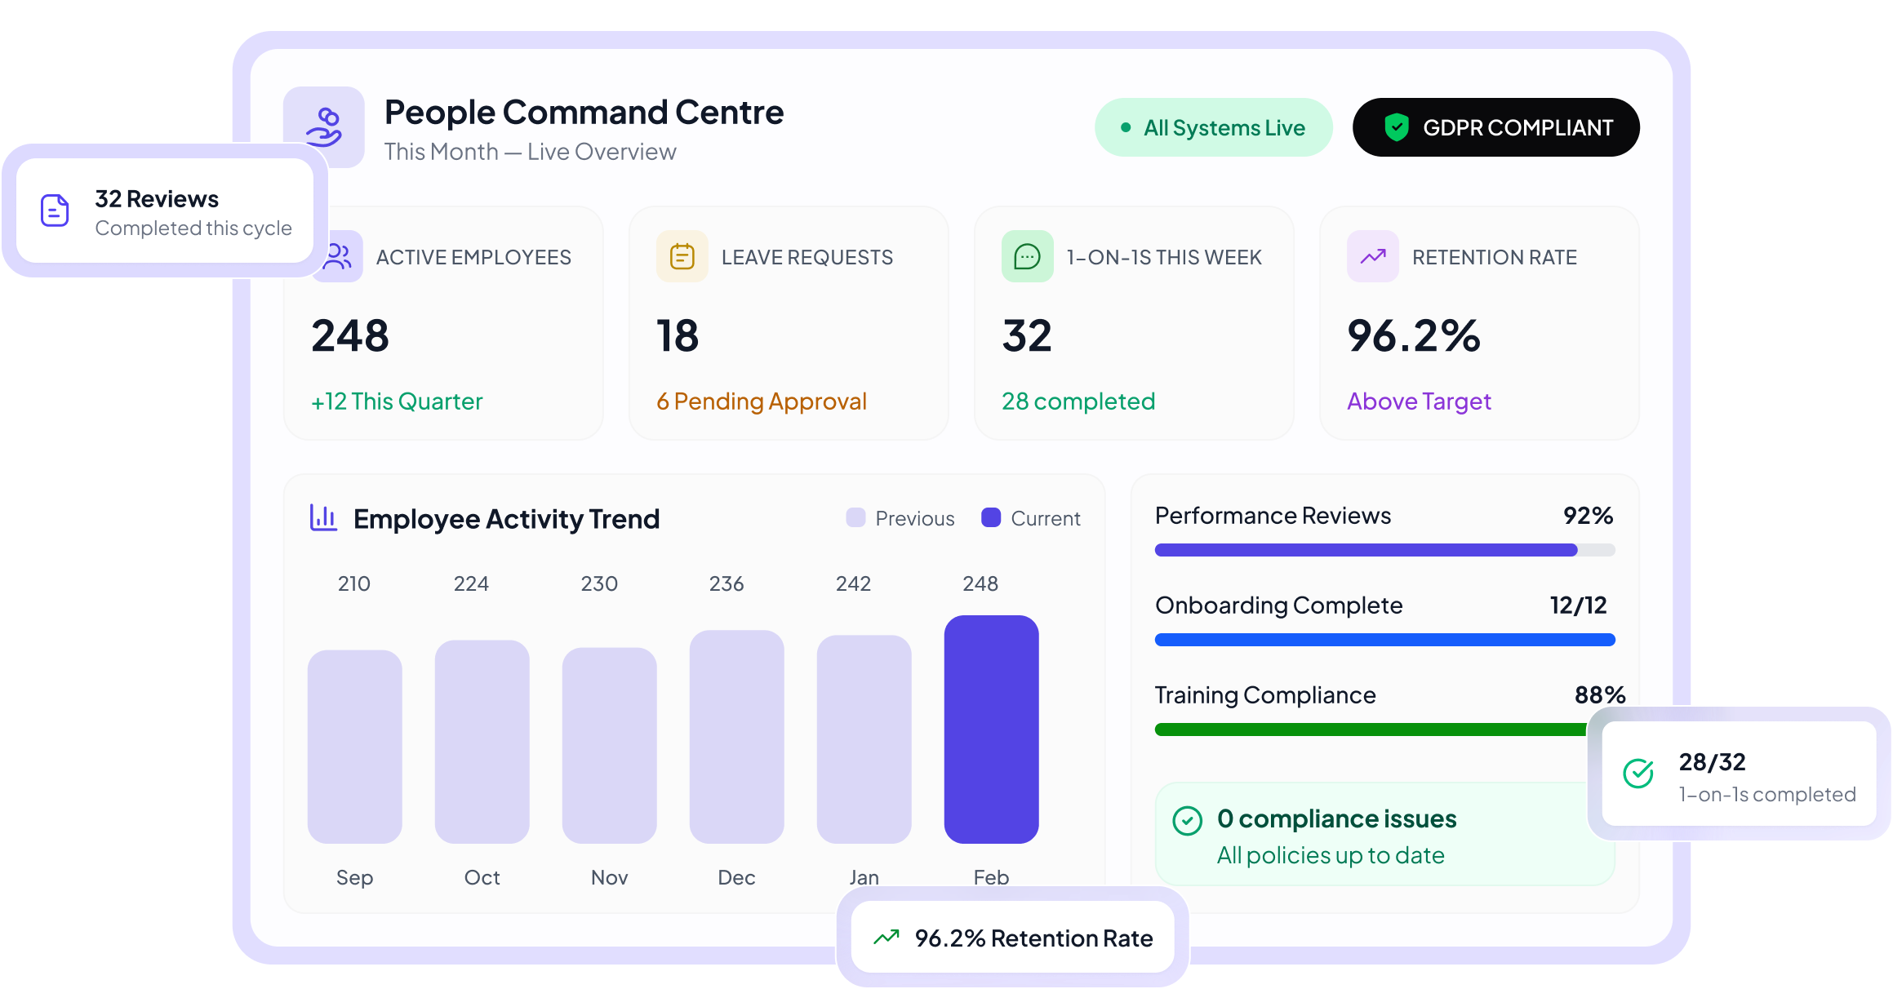The image size is (1893, 989).
Task: Click the People Command Centre logo icon
Action: (x=324, y=127)
